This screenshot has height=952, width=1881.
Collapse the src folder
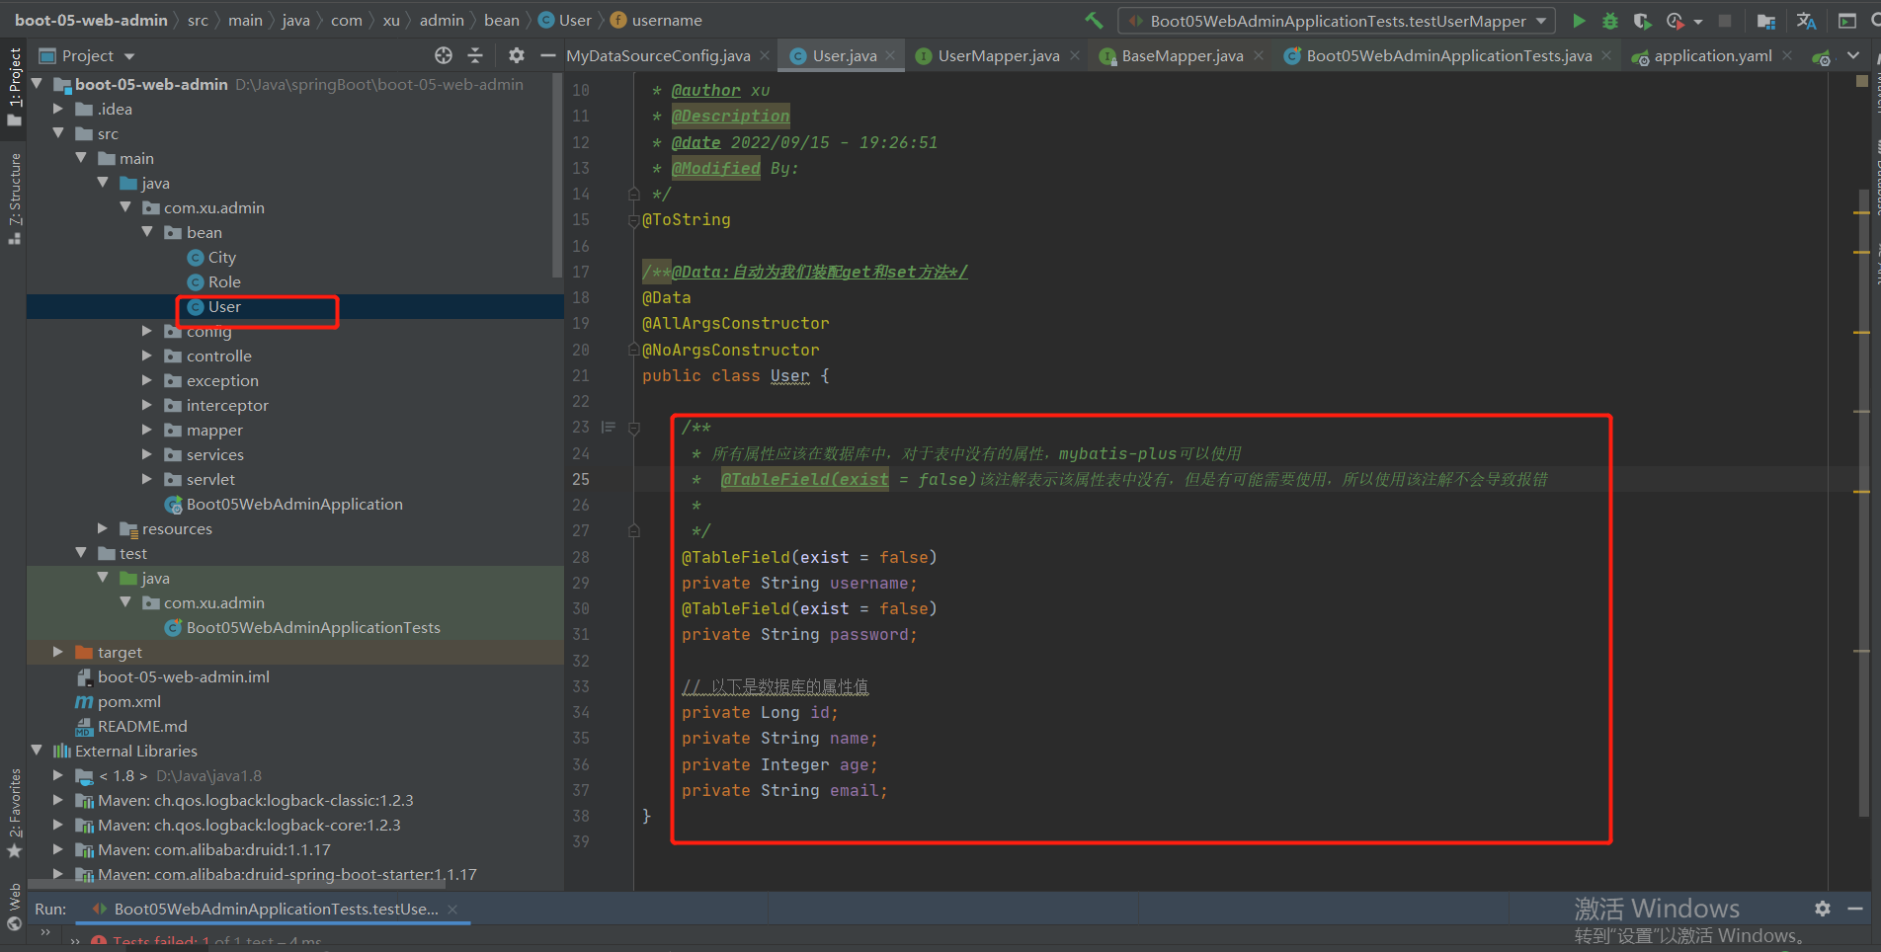pyautogui.click(x=58, y=133)
